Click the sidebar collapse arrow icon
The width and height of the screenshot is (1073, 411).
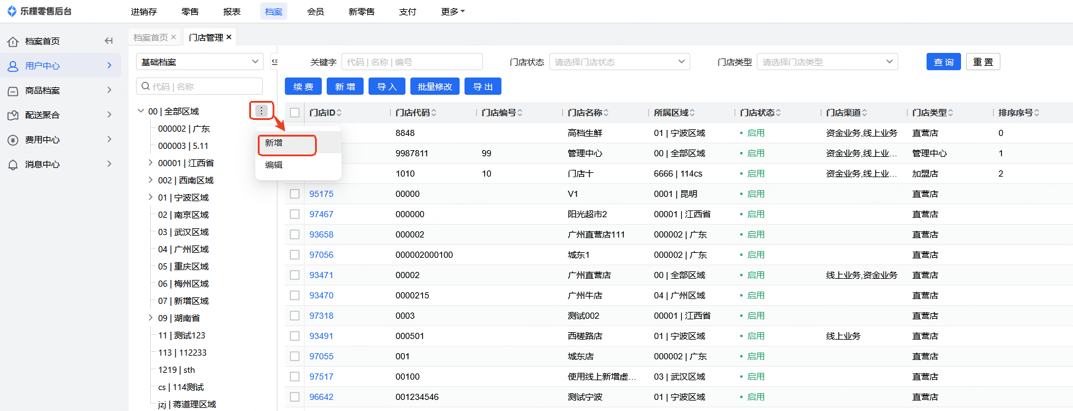pos(109,41)
